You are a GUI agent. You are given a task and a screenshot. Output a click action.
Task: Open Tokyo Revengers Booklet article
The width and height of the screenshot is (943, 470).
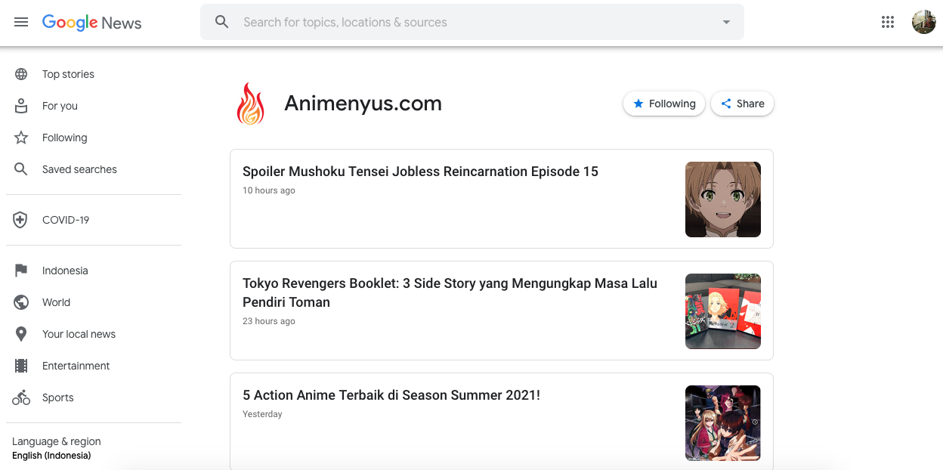450,292
